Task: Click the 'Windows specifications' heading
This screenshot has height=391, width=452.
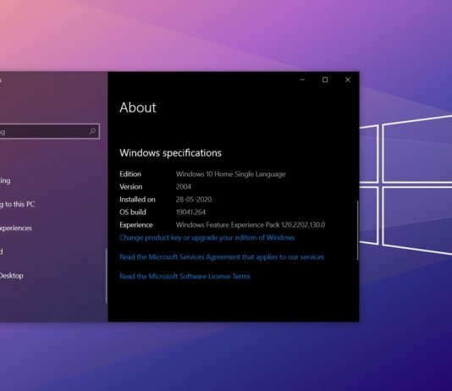Action: pos(170,153)
